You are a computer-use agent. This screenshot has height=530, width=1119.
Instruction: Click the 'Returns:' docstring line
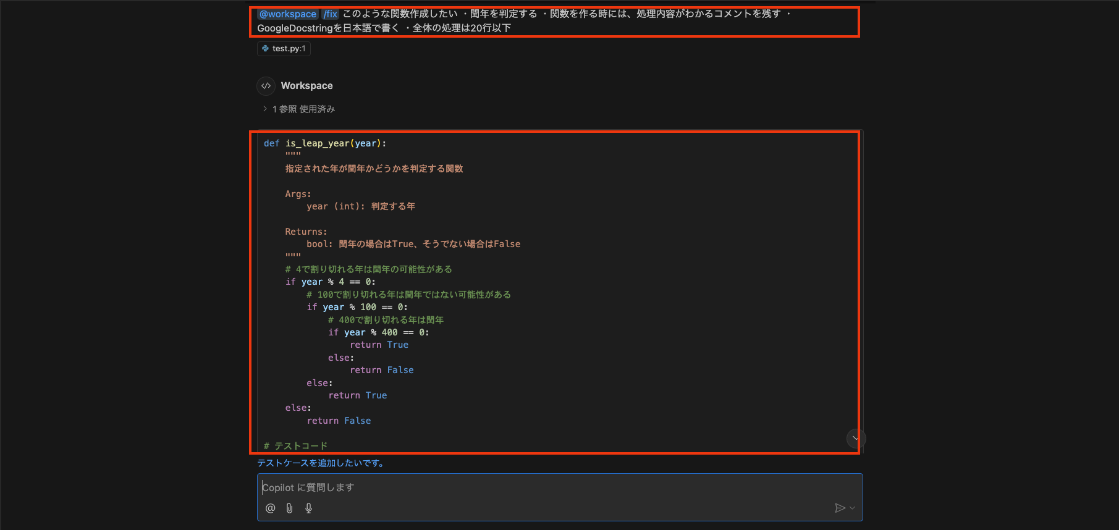[306, 232]
